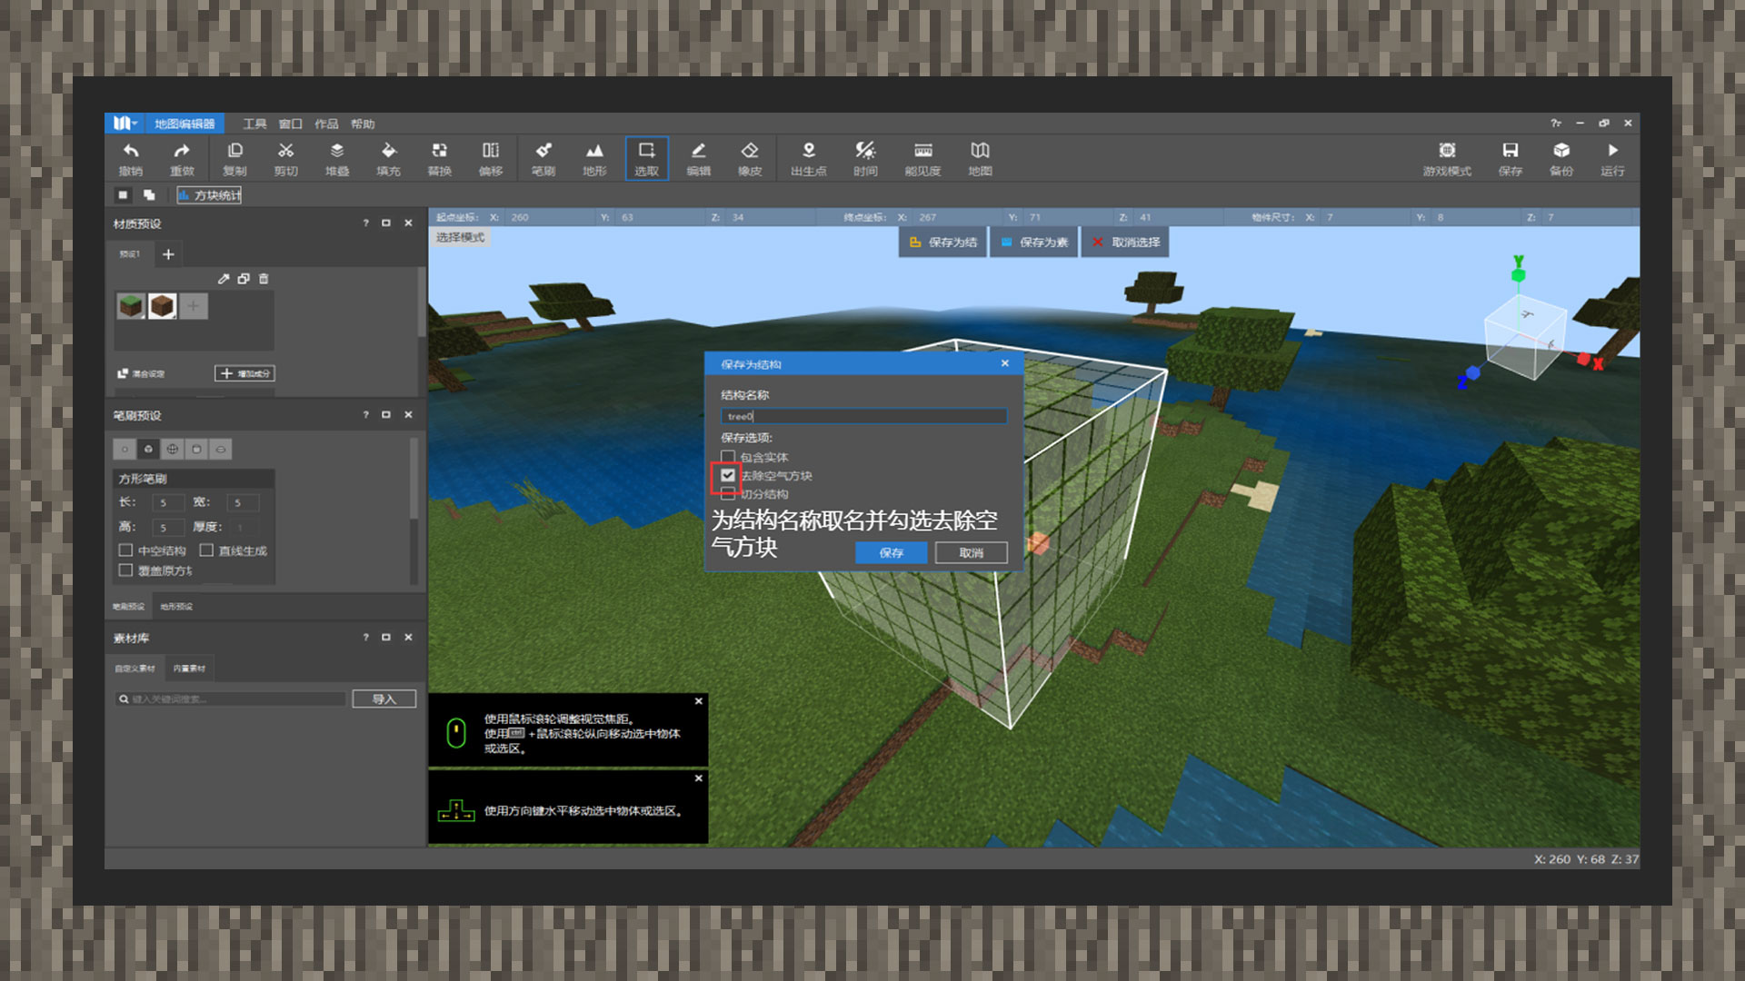
Task: Close the mouse wheel hint popup
Action: tap(698, 701)
